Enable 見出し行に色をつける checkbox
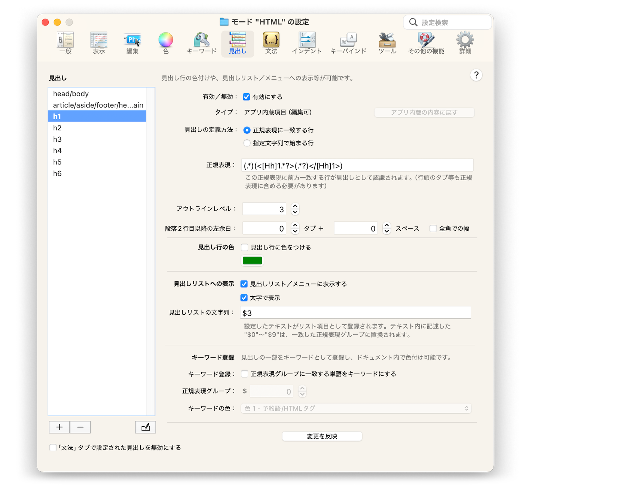Viewport: 636px width, 487px height. click(245, 247)
